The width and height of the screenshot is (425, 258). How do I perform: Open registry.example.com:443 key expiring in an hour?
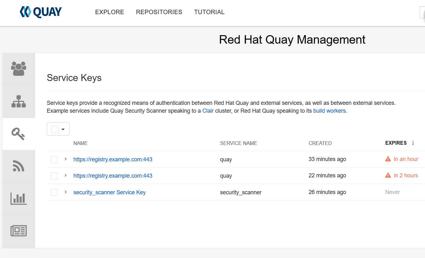(x=113, y=159)
